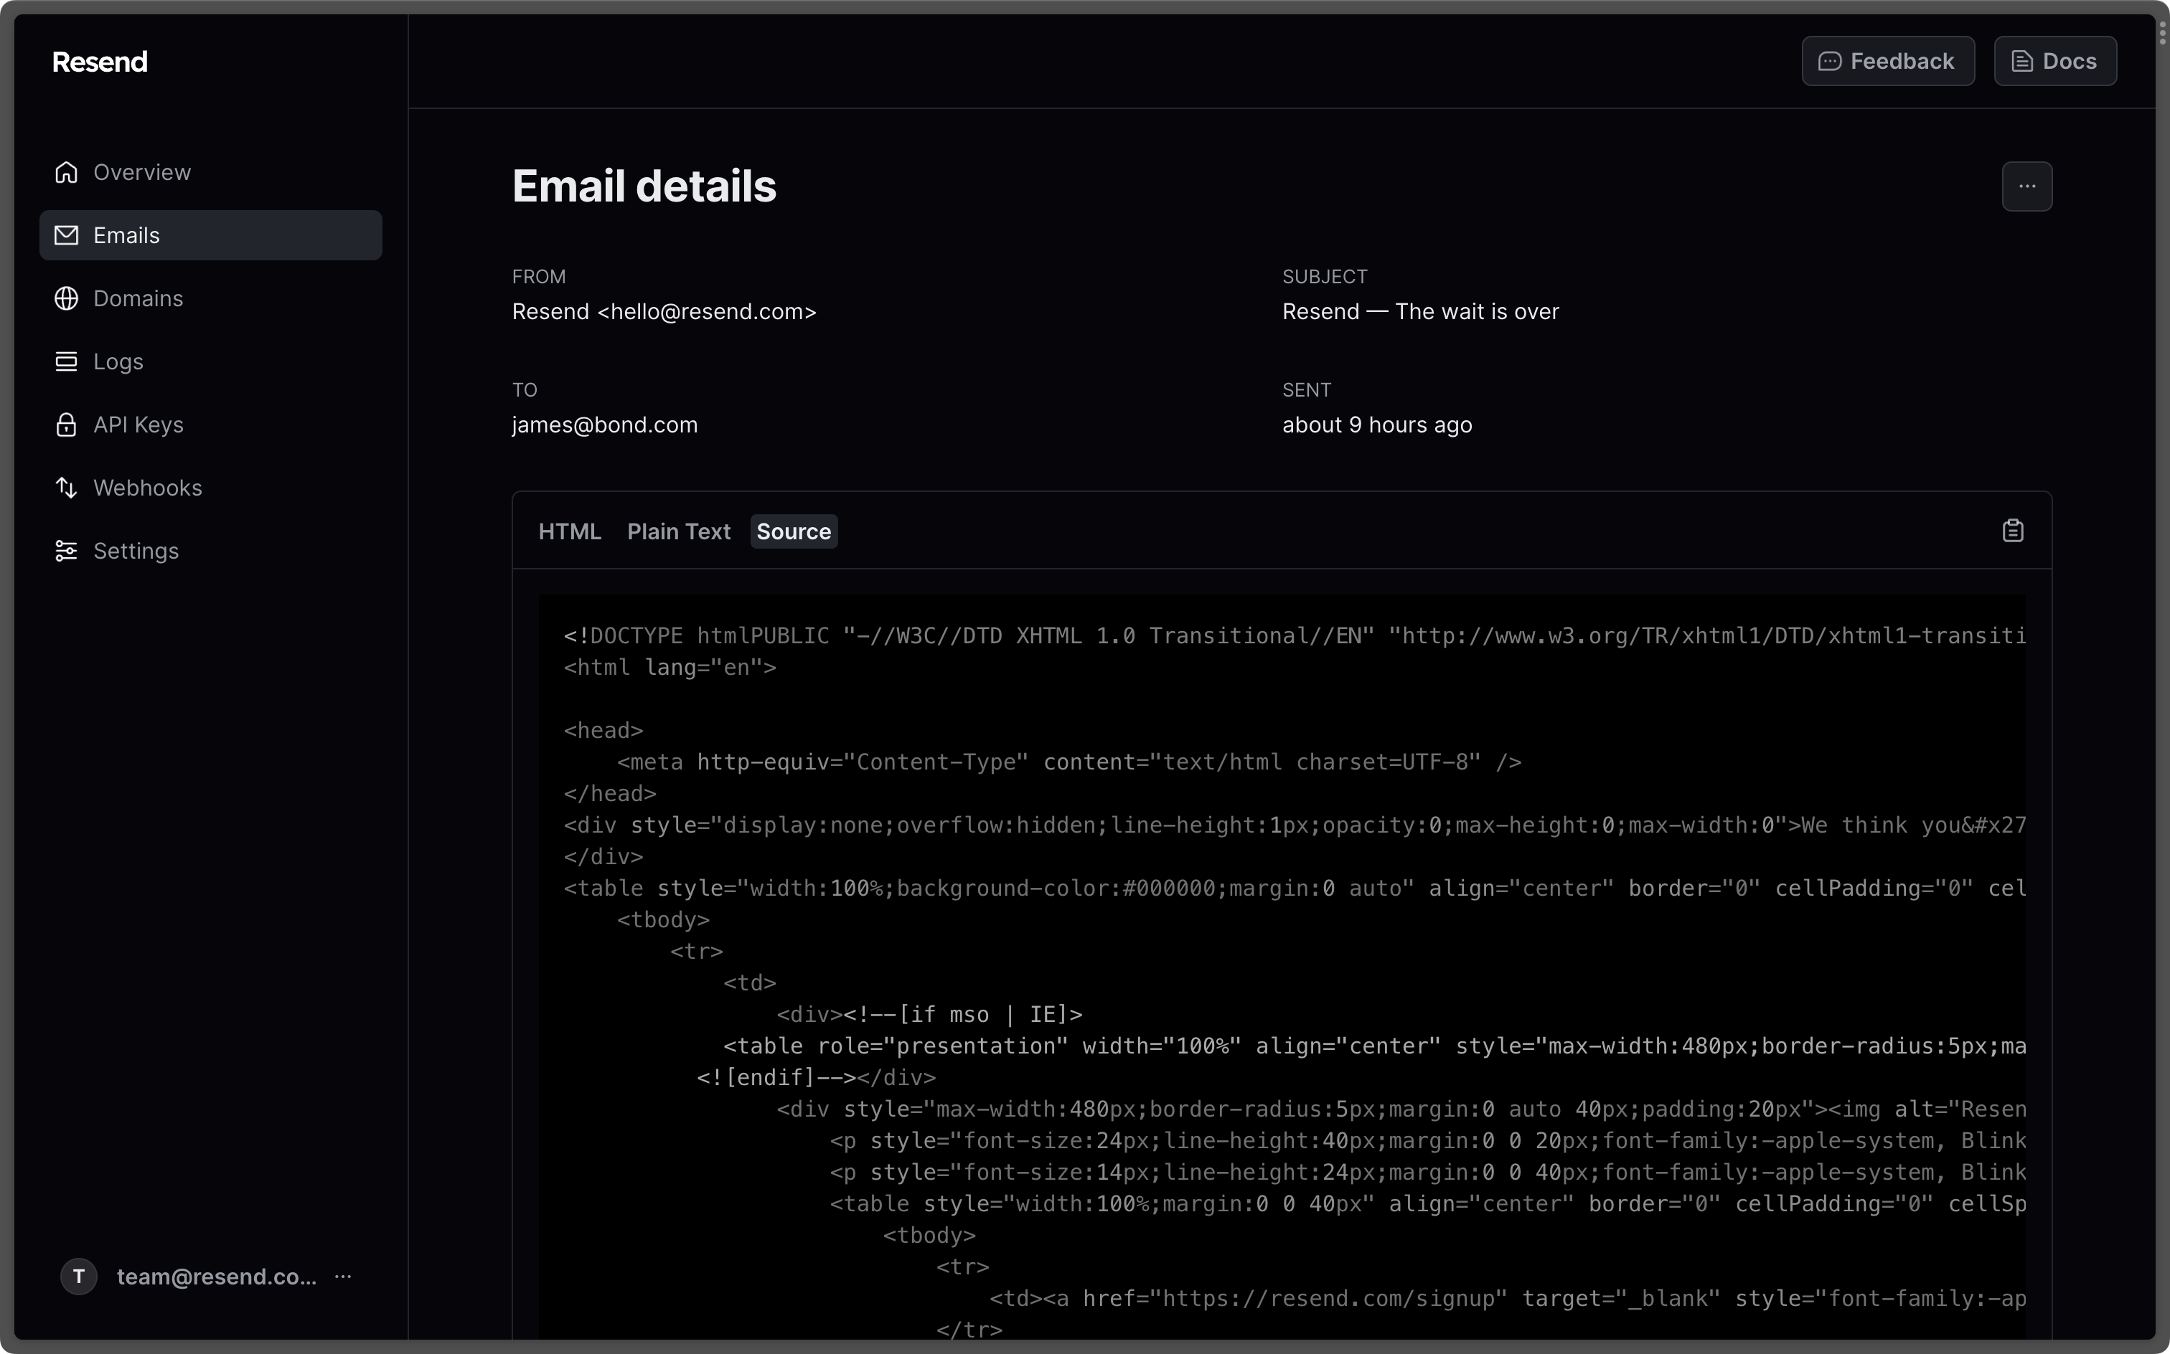Open the account options ellipsis menu
Viewport: 2170px width, 1354px height.
click(x=343, y=1276)
